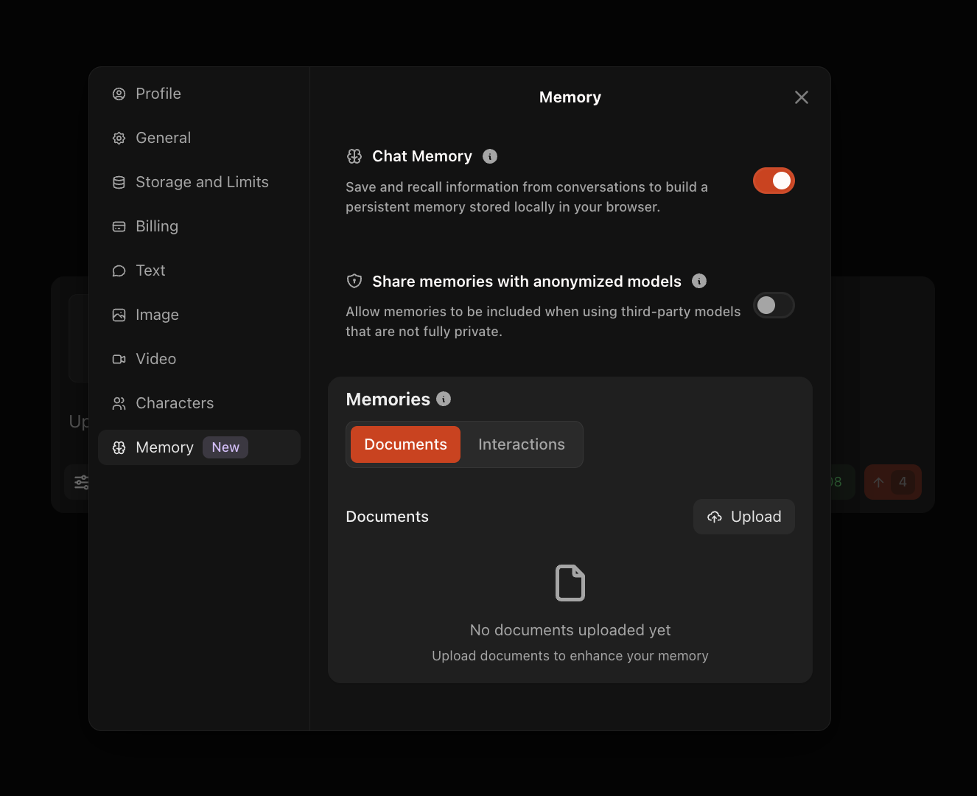Image resolution: width=977 pixels, height=796 pixels.
Task: Click the Text chat bubble icon
Action: click(x=119, y=271)
